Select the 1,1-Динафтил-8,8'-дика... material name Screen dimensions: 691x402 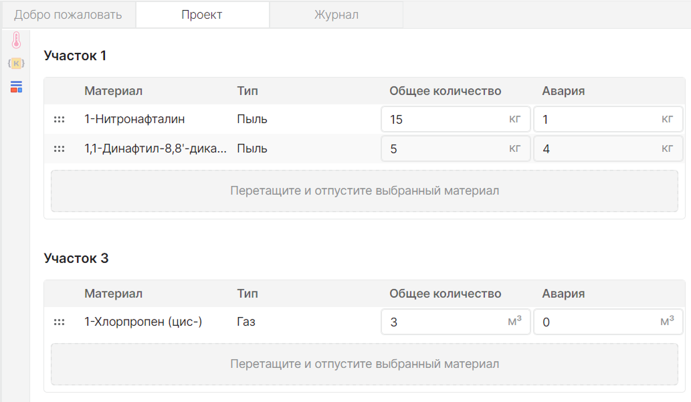156,148
